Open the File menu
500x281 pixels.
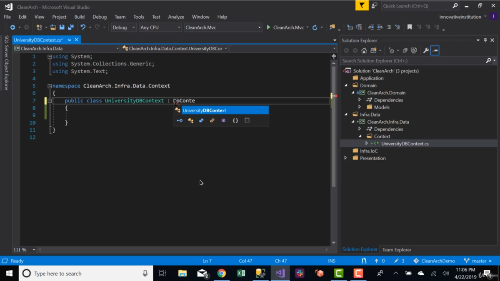[x=7, y=17]
